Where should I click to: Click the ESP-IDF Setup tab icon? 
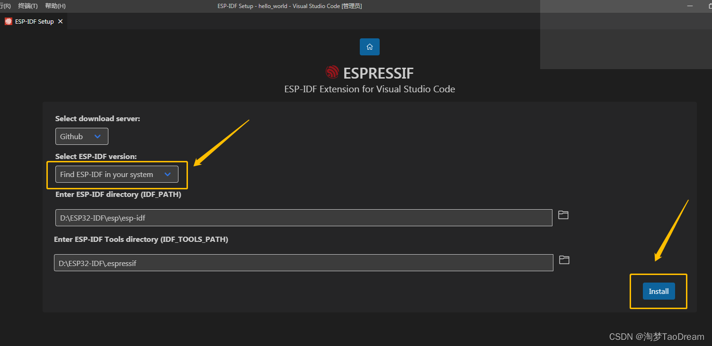8,22
